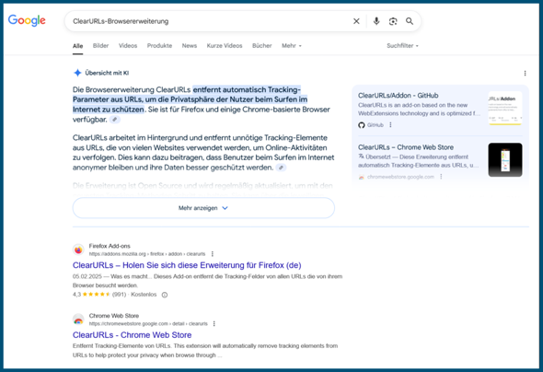The height and width of the screenshot is (372, 543).
Task: Switch to the News tab
Action: click(190, 46)
